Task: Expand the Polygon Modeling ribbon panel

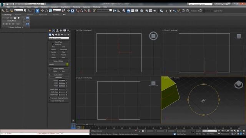Action: [x=15, y=27]
